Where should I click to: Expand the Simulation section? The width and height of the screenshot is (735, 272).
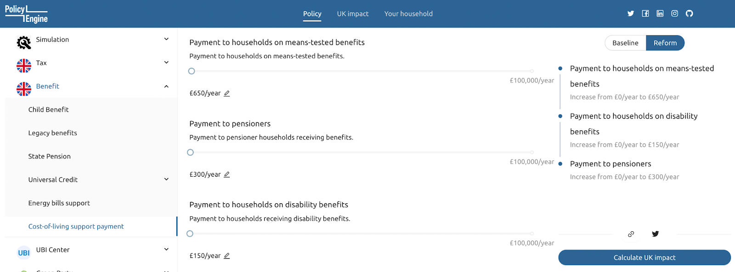tap(166, 39)
